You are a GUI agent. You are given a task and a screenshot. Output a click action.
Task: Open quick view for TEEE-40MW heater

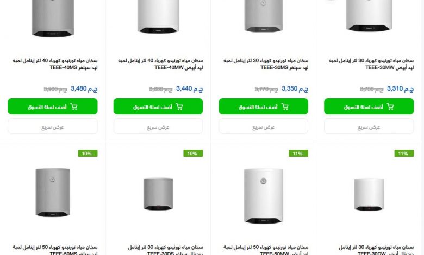pos(158,127)
